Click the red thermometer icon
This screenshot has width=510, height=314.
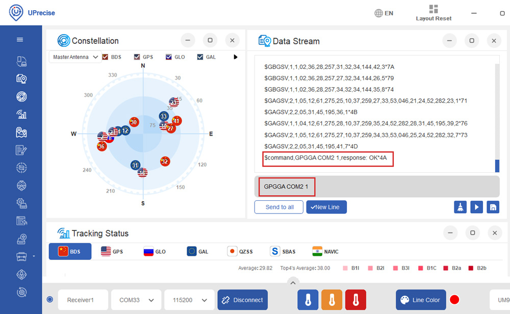click(355, 300)
